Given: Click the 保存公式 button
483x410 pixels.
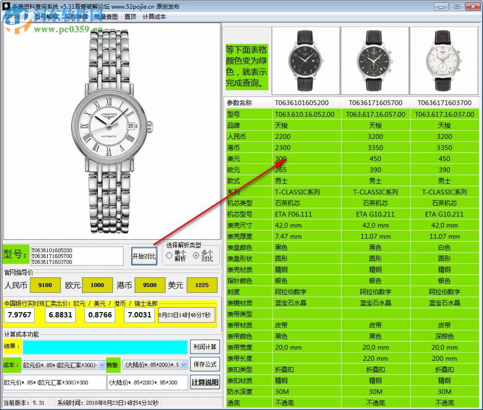Looking at the screenshot, I should 205,364.
